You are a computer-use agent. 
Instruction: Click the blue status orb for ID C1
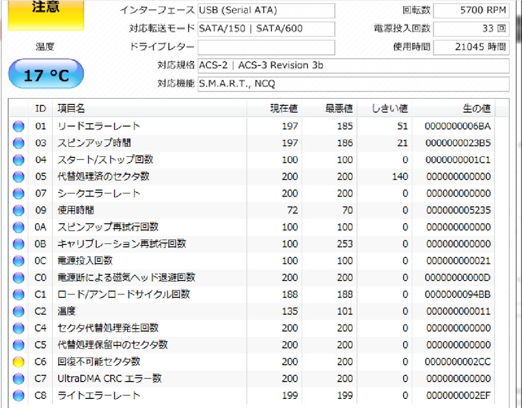coord(19,294)
